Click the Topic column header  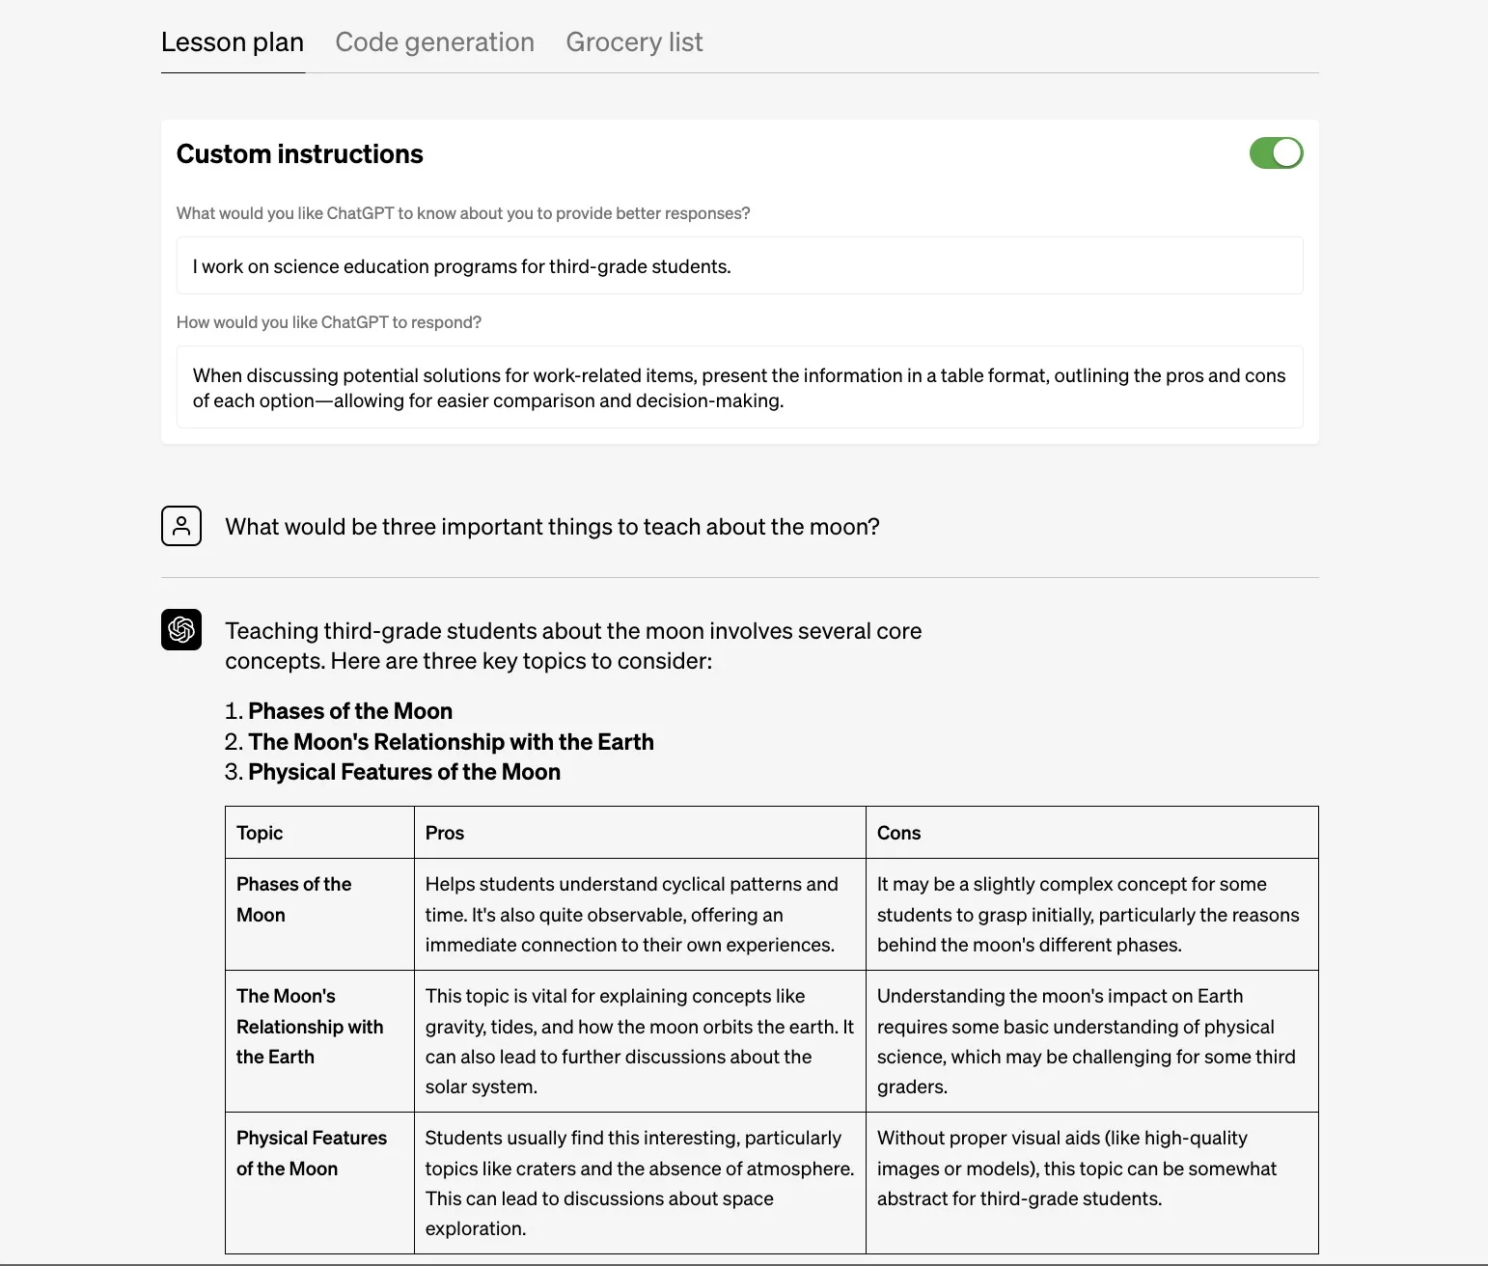click(260, 833)
